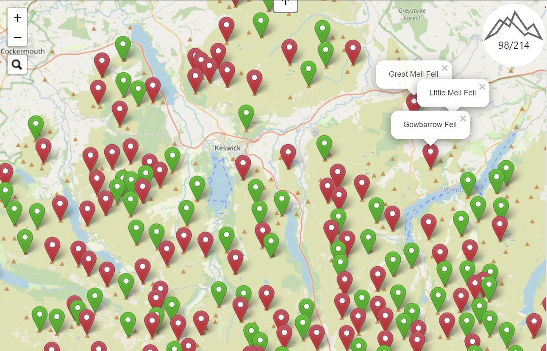Click the Cockermouth place label
Image resolution: width=547 pixels, height=351 pixels.
tap(23, 51)
